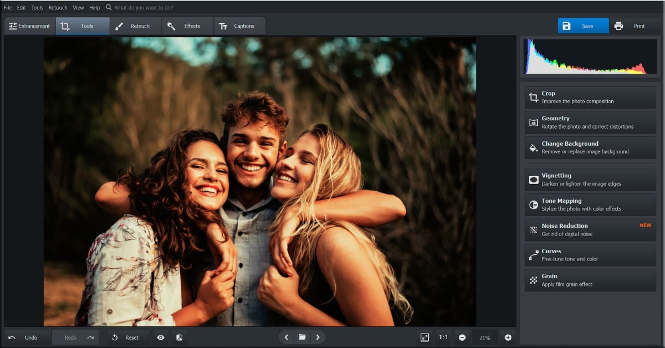Go to the previous photo arrow
The width and height of the screenshot is (665, 348).
[286, 337]
